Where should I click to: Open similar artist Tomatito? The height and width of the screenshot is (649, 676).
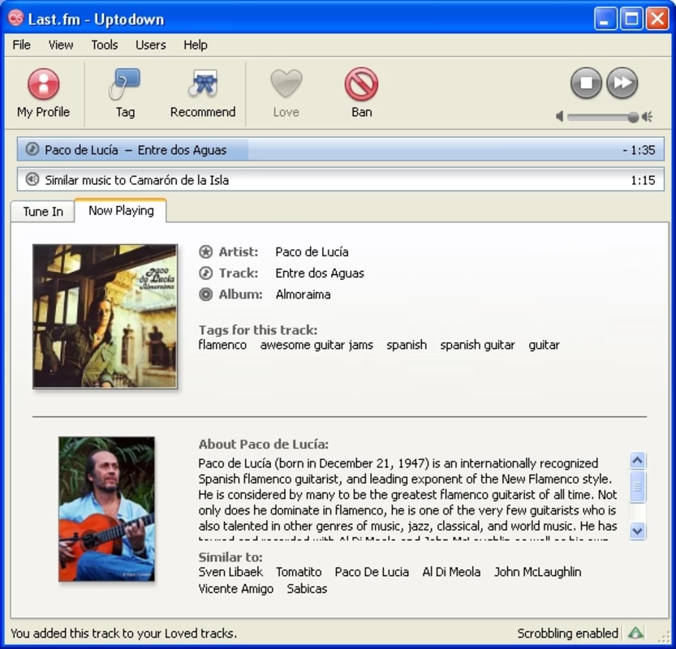point(299,572)
